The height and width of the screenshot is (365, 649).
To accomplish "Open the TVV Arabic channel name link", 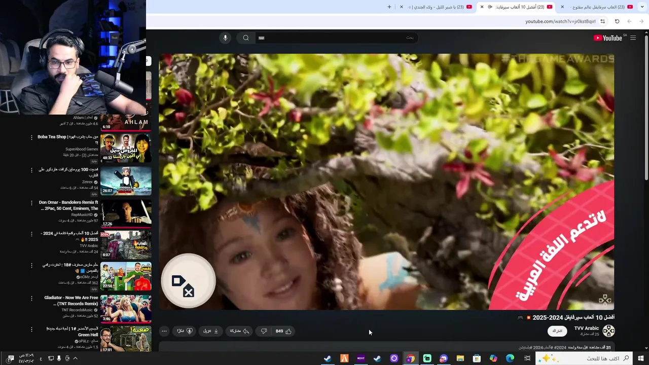I will pyautogui.click(x=587, y=328).
